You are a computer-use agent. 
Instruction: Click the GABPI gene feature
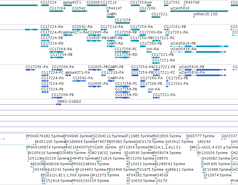click(x=111, y=17)
